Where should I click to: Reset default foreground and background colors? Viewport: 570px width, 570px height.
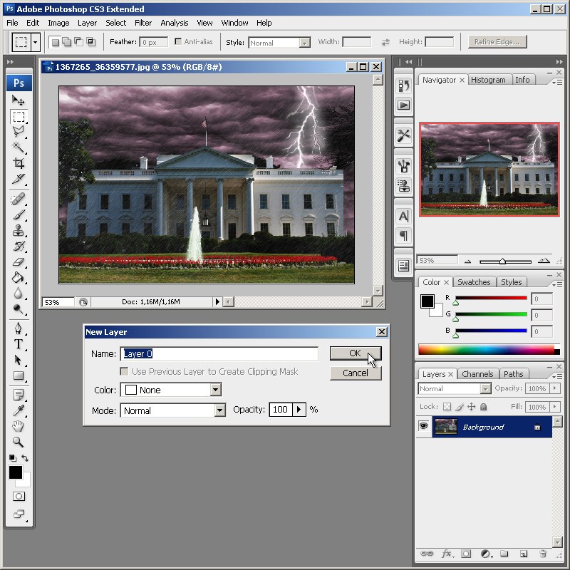point(13,458)
